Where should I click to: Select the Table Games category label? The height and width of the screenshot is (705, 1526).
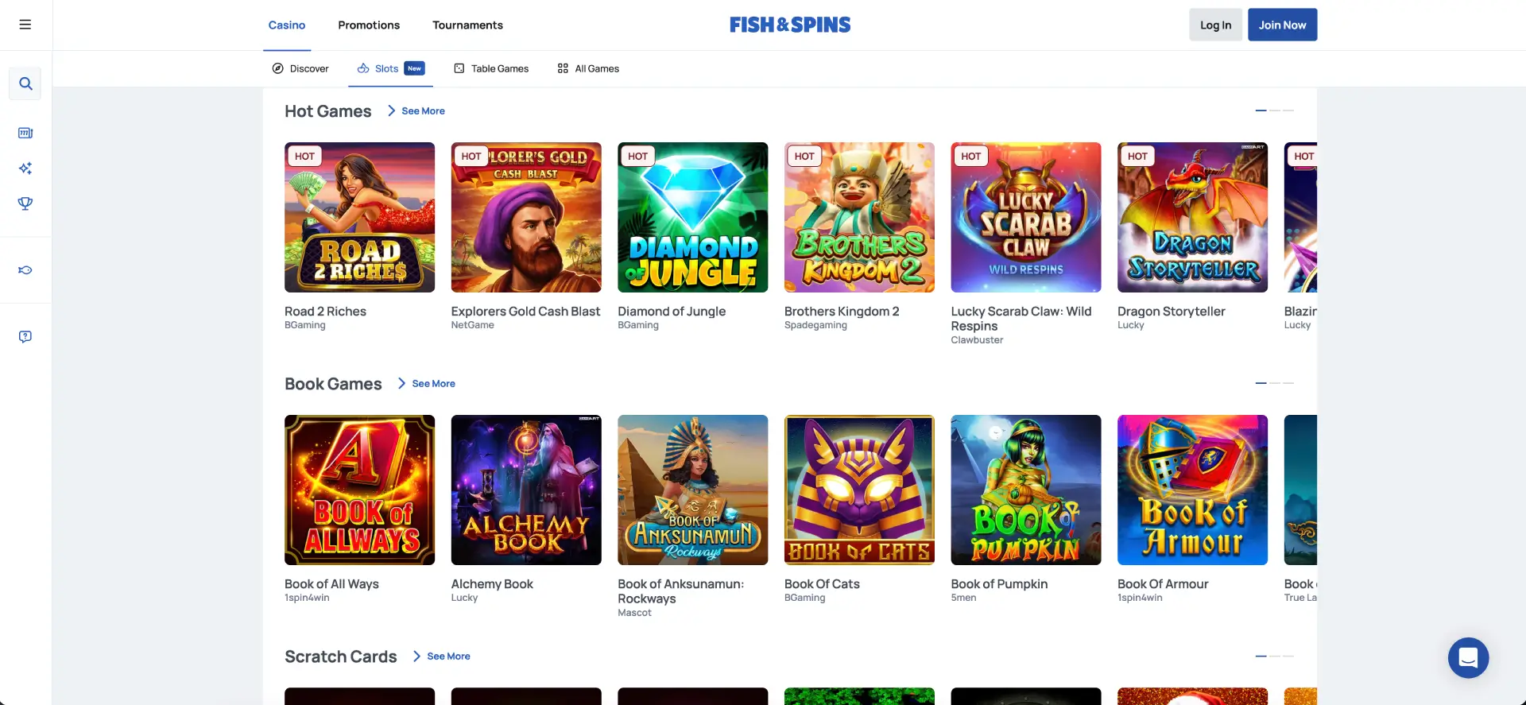point(500,68)
